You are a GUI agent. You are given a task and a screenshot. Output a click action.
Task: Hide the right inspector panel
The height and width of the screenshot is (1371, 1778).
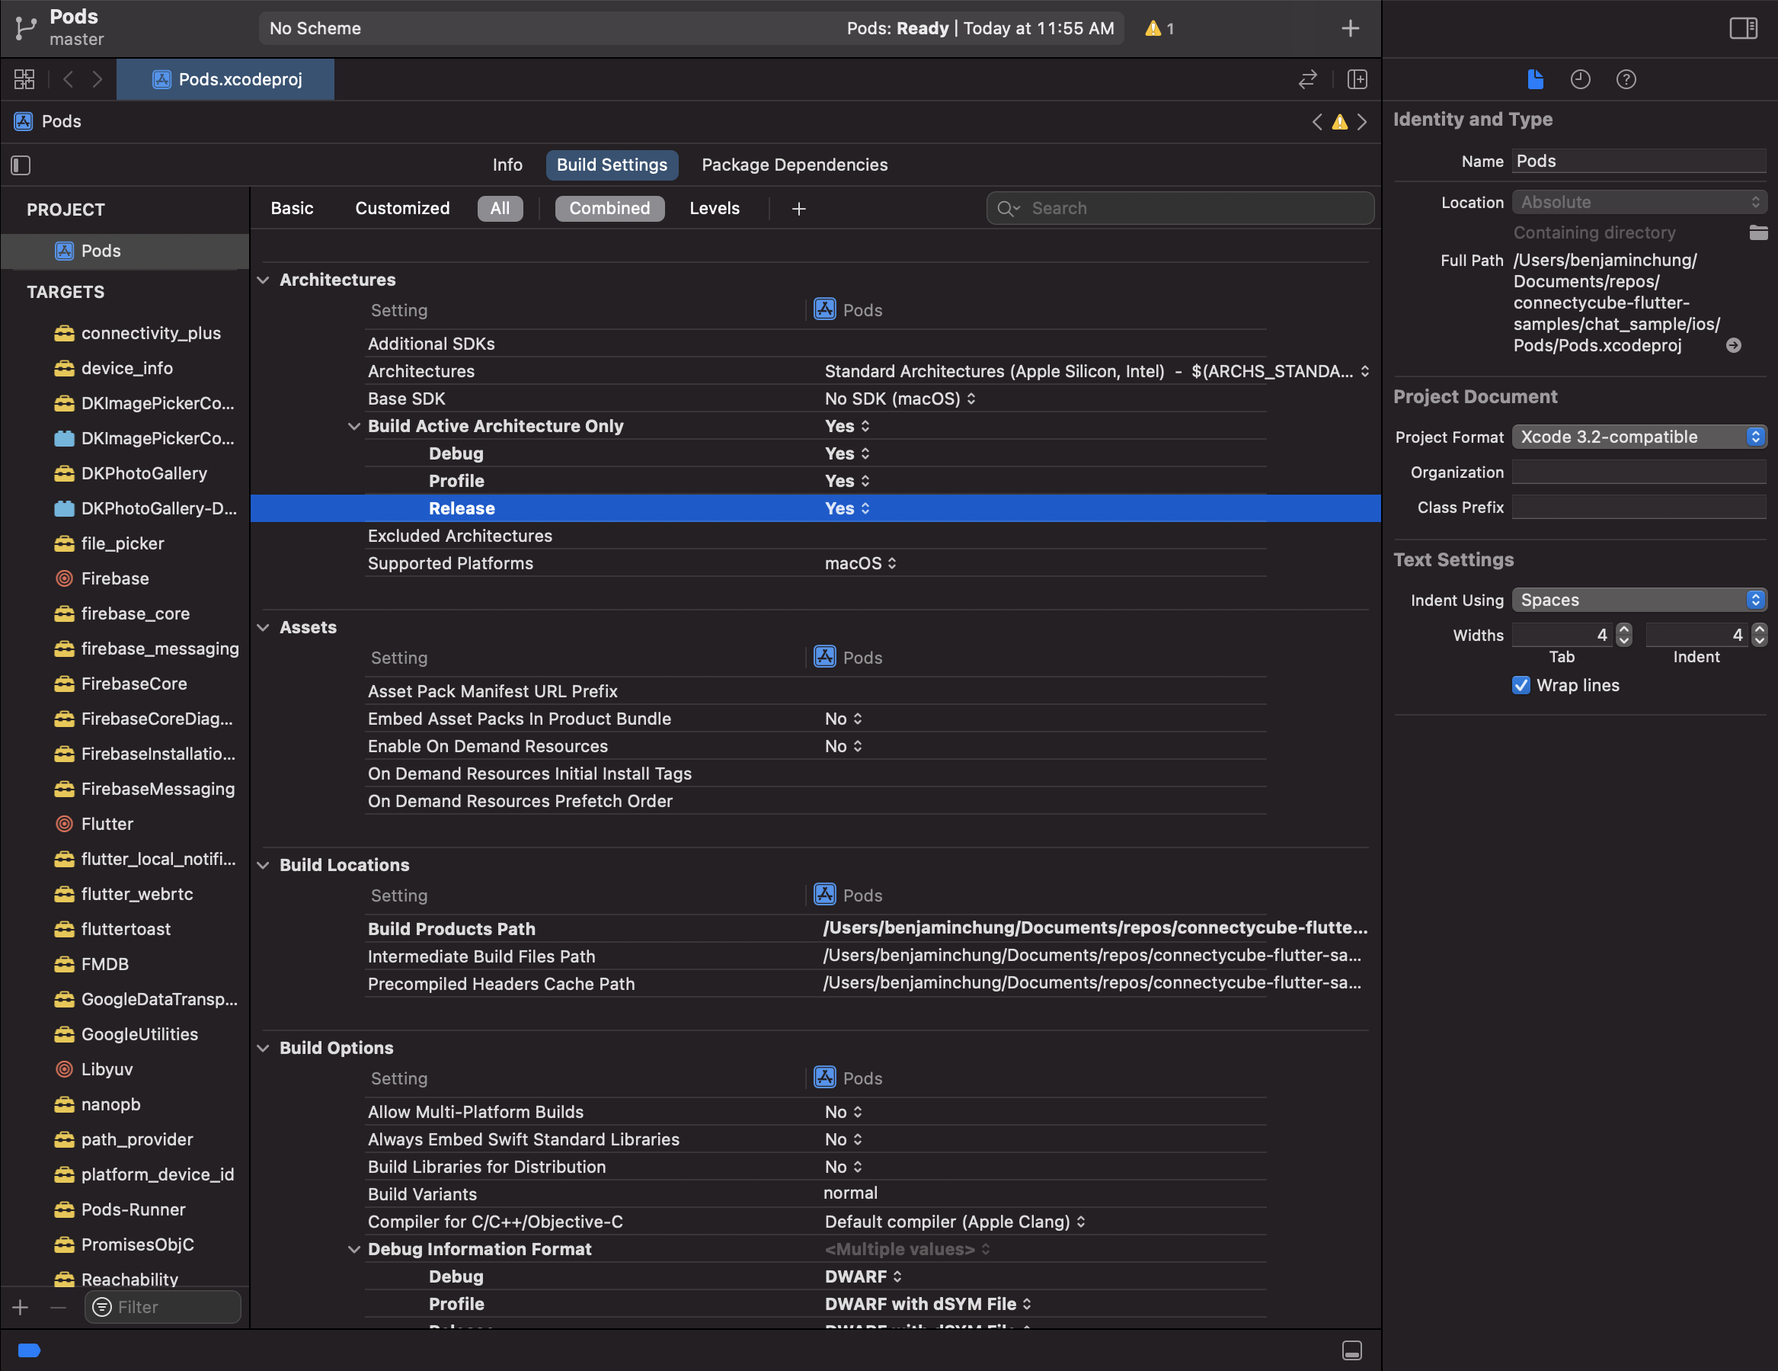(1743, 28)
